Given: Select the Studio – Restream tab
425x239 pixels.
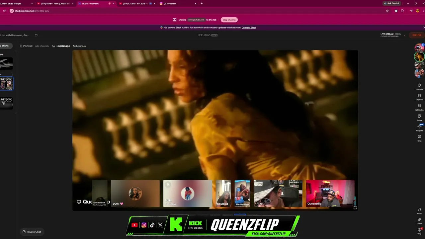Looking at the screenshot, I should tap(96, 4).
